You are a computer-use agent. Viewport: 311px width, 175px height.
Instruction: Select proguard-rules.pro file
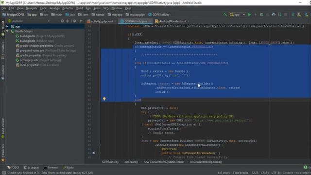[x=46, y=51]
